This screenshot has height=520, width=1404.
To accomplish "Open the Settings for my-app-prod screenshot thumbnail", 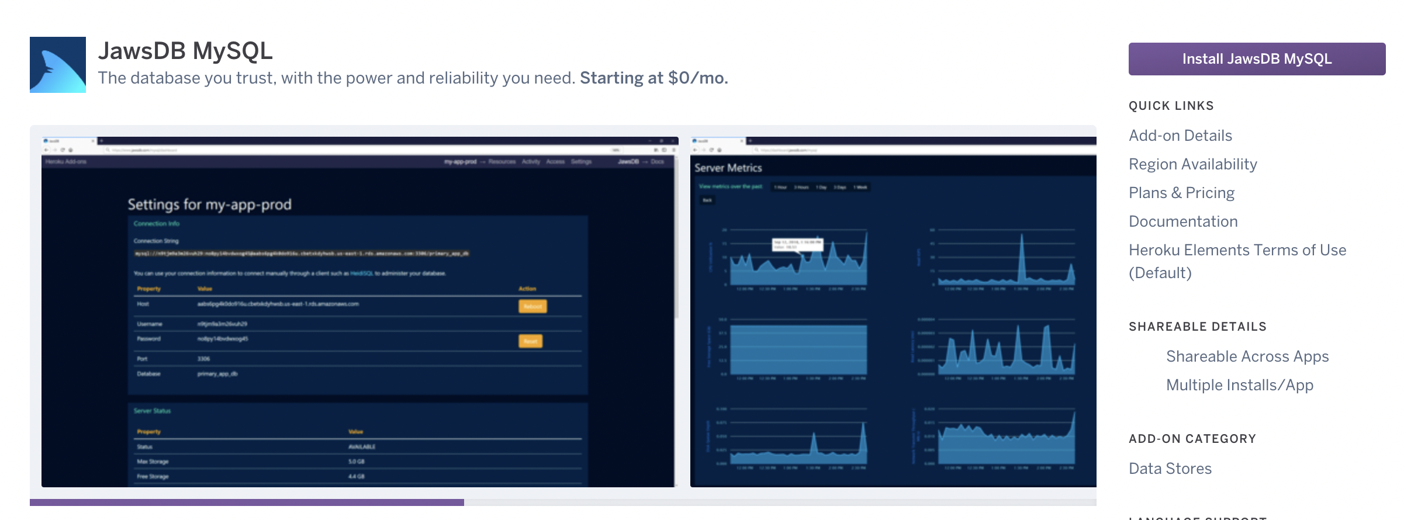I will [360, 312].
